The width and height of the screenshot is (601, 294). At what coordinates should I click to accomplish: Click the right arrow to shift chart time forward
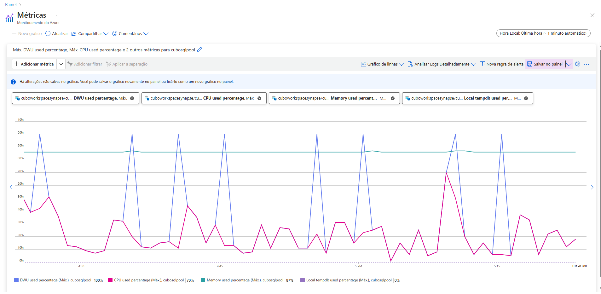coord(592,187)
